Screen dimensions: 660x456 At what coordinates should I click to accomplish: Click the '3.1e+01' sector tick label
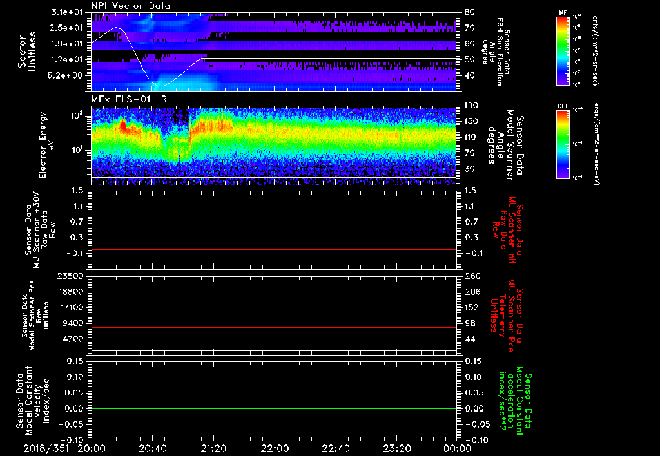pos(68,12)
